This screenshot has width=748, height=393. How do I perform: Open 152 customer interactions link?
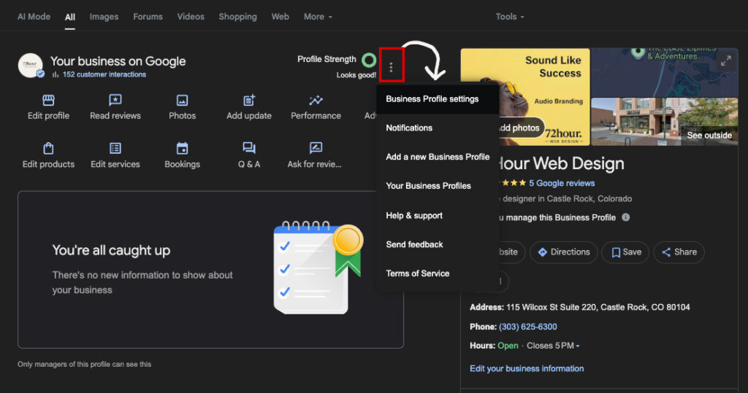tap(104, 74)
